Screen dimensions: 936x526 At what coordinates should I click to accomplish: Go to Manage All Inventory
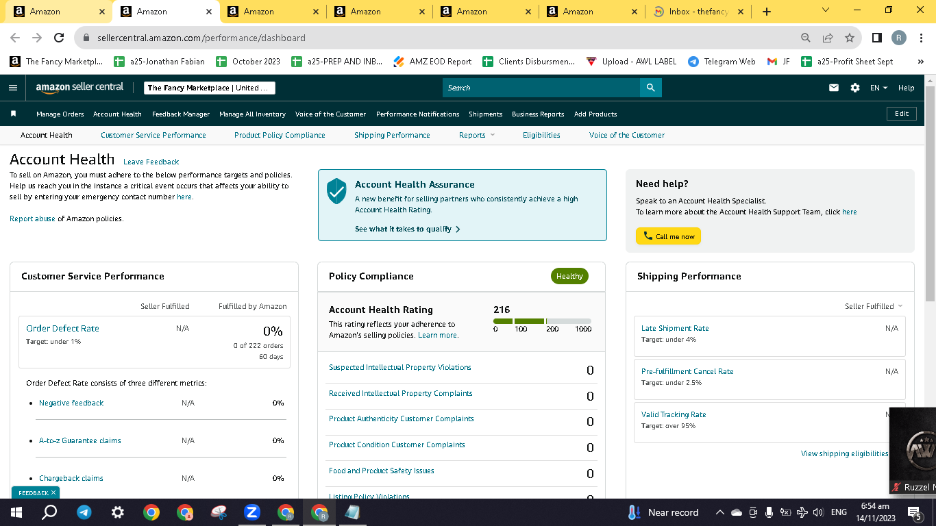pos(252,114)
